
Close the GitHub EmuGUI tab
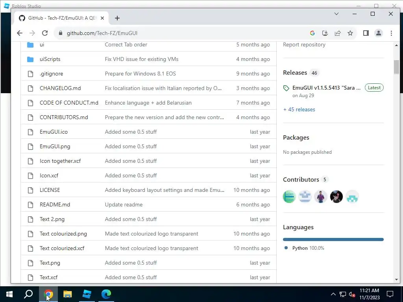click(x=102, y=18)
